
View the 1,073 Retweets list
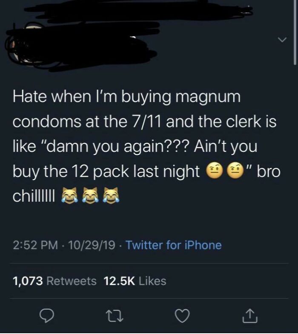point(54,281)
